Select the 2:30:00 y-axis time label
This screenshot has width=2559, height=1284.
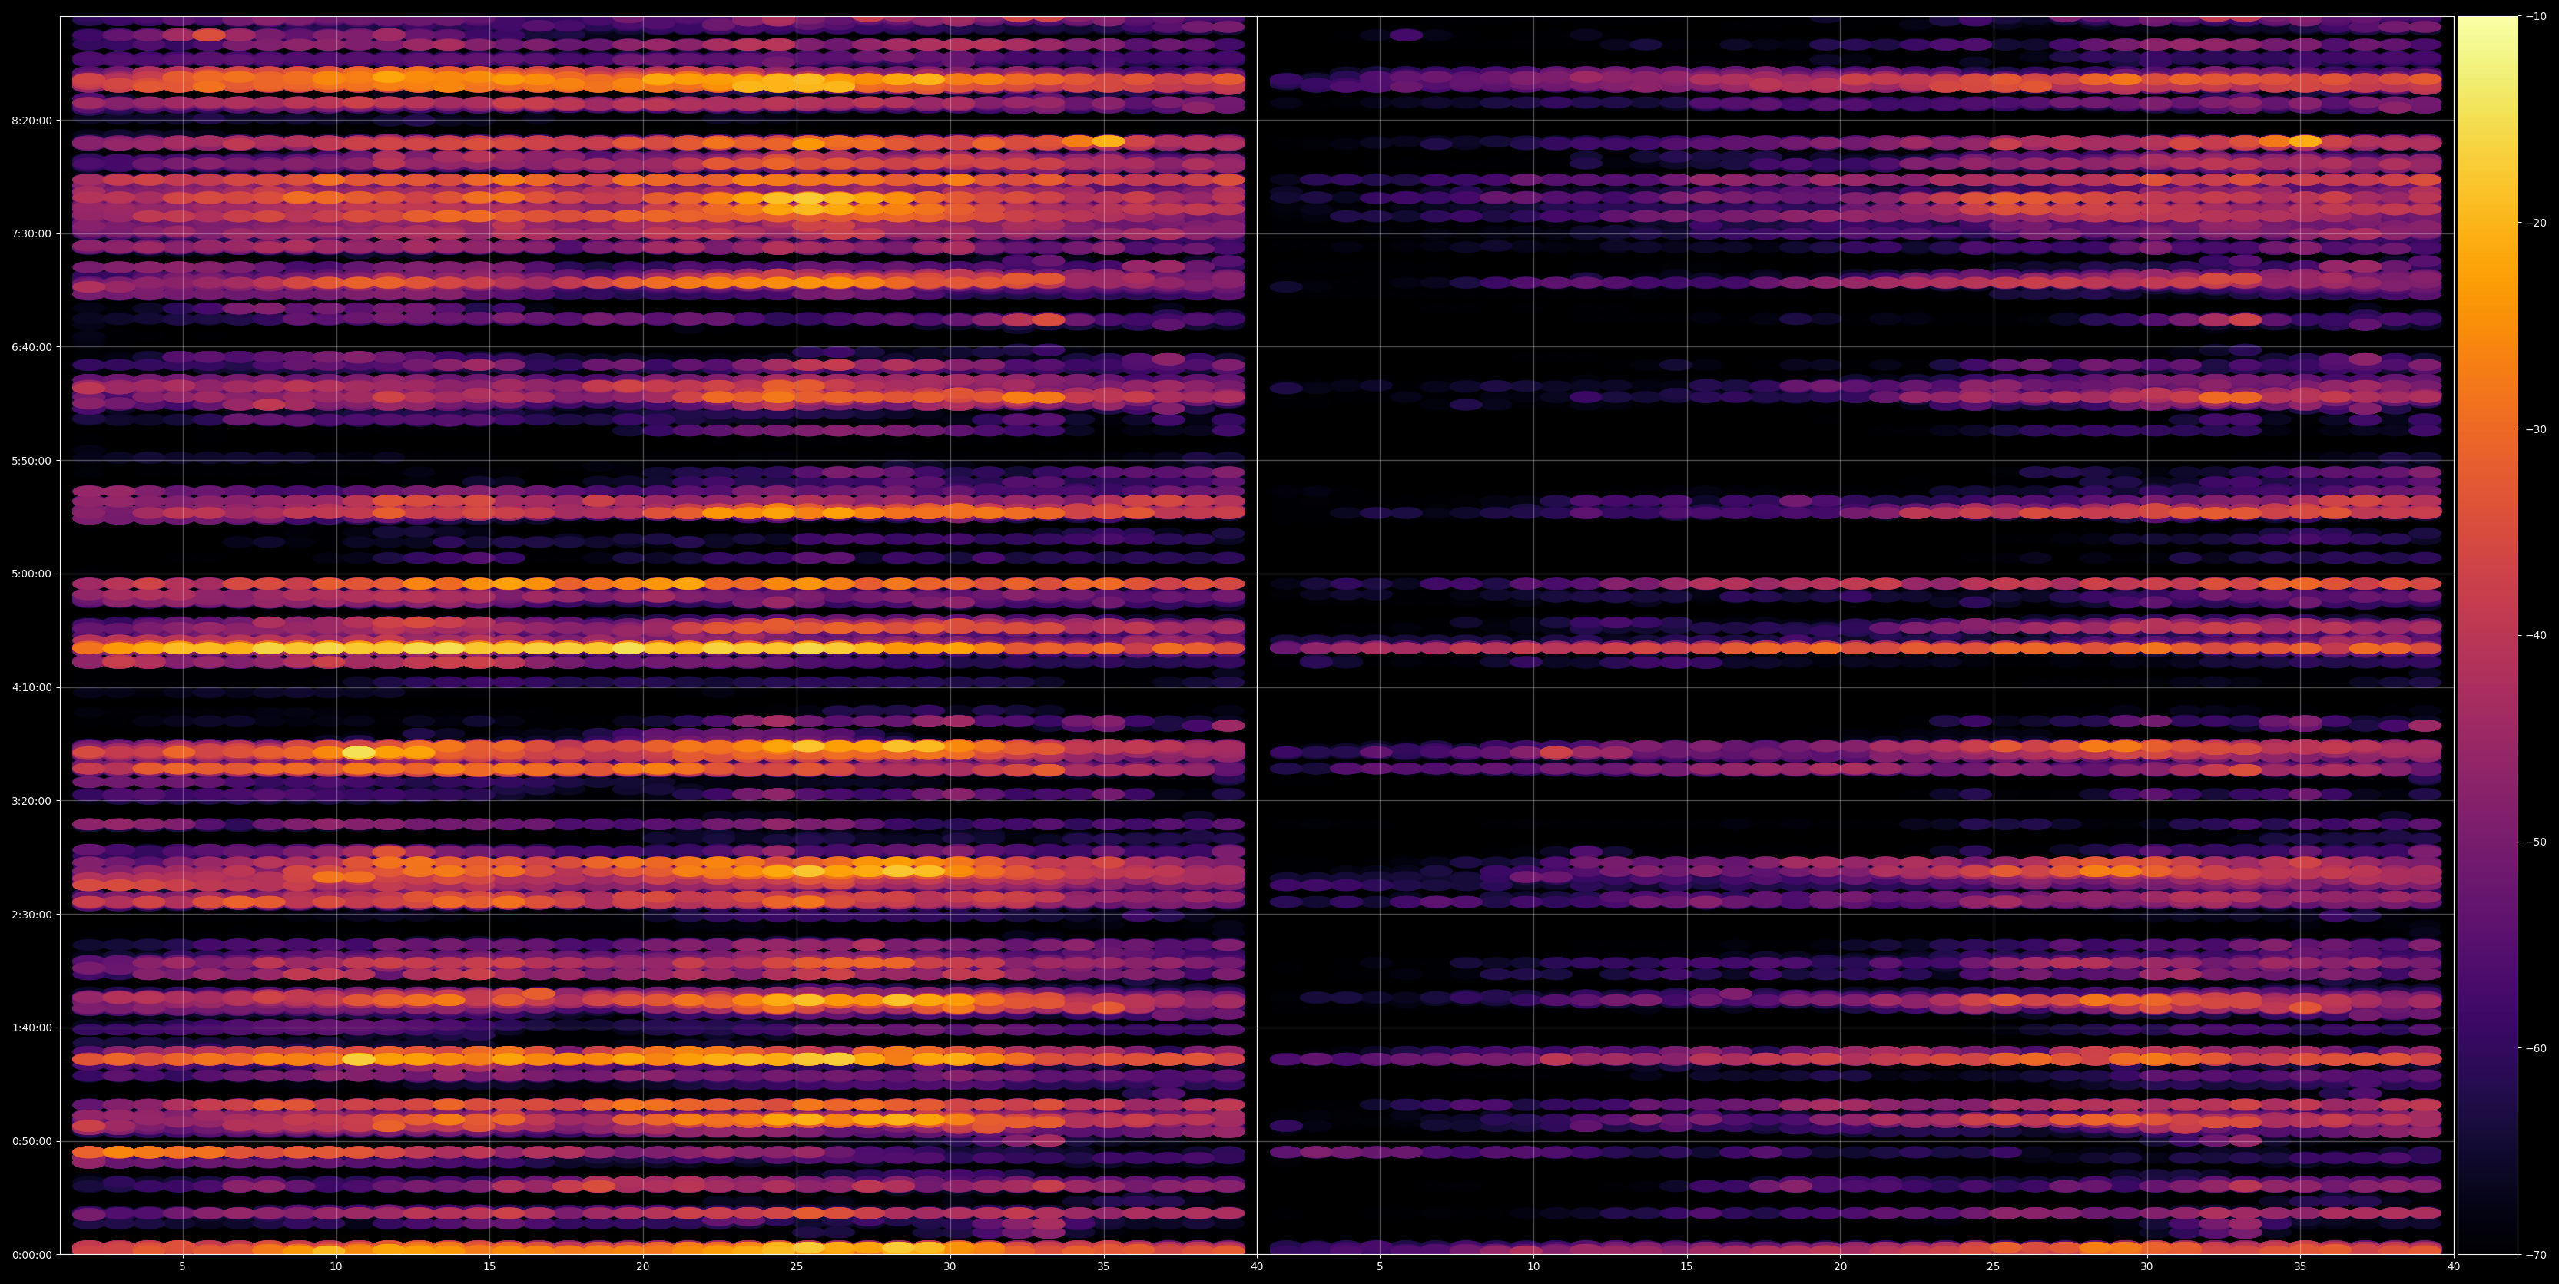31,915
